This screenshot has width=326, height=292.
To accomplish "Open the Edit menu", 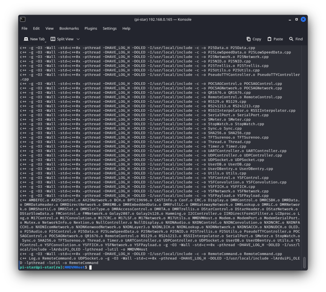I will pyautogui.click(x=36, y=28).
